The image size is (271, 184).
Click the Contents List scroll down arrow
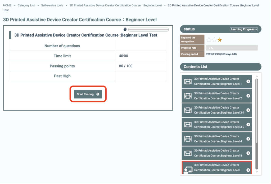(256, 172)
